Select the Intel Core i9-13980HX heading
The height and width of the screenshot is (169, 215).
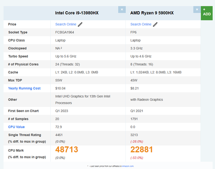point(77,13)
